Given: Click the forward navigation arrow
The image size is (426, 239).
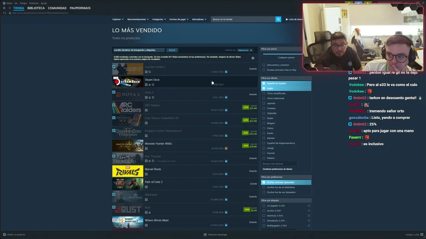Looking at the screenshot, I should point(9,8).
